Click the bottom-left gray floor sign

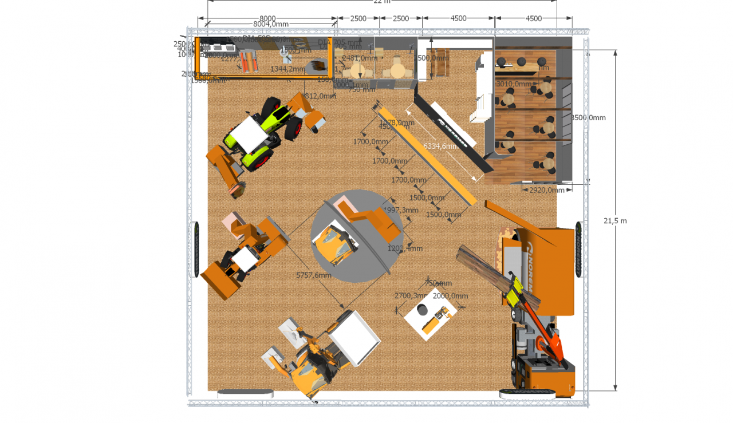point(245,393)
